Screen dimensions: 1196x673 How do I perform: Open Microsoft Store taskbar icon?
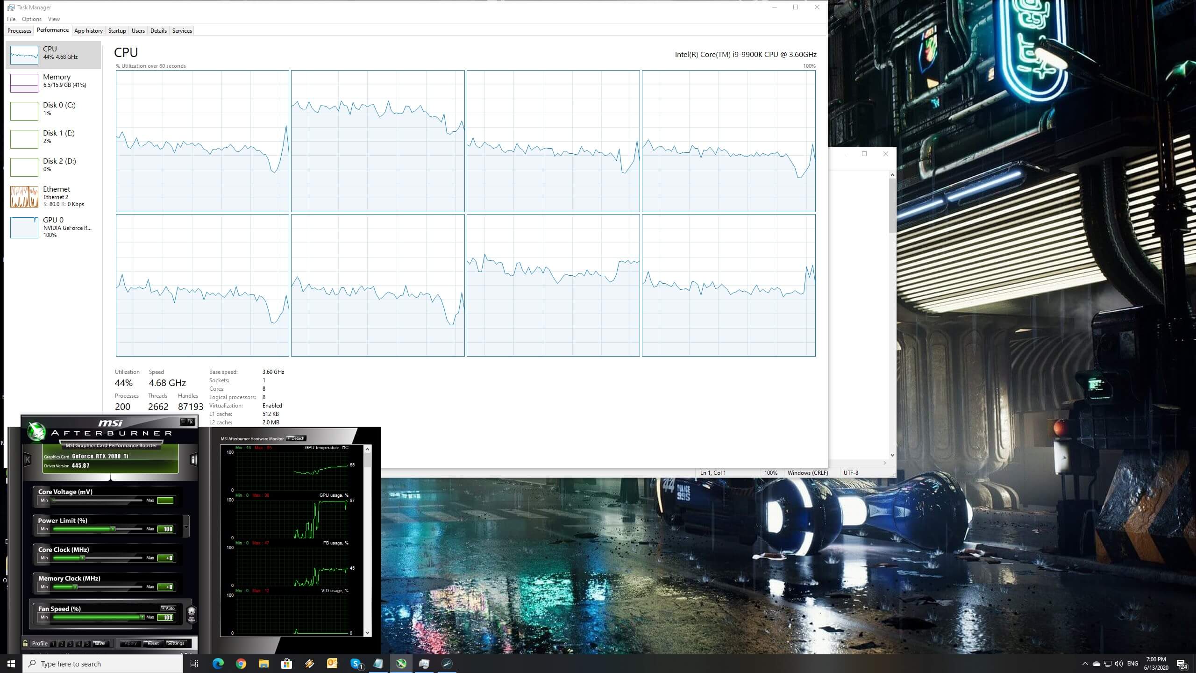286,664
